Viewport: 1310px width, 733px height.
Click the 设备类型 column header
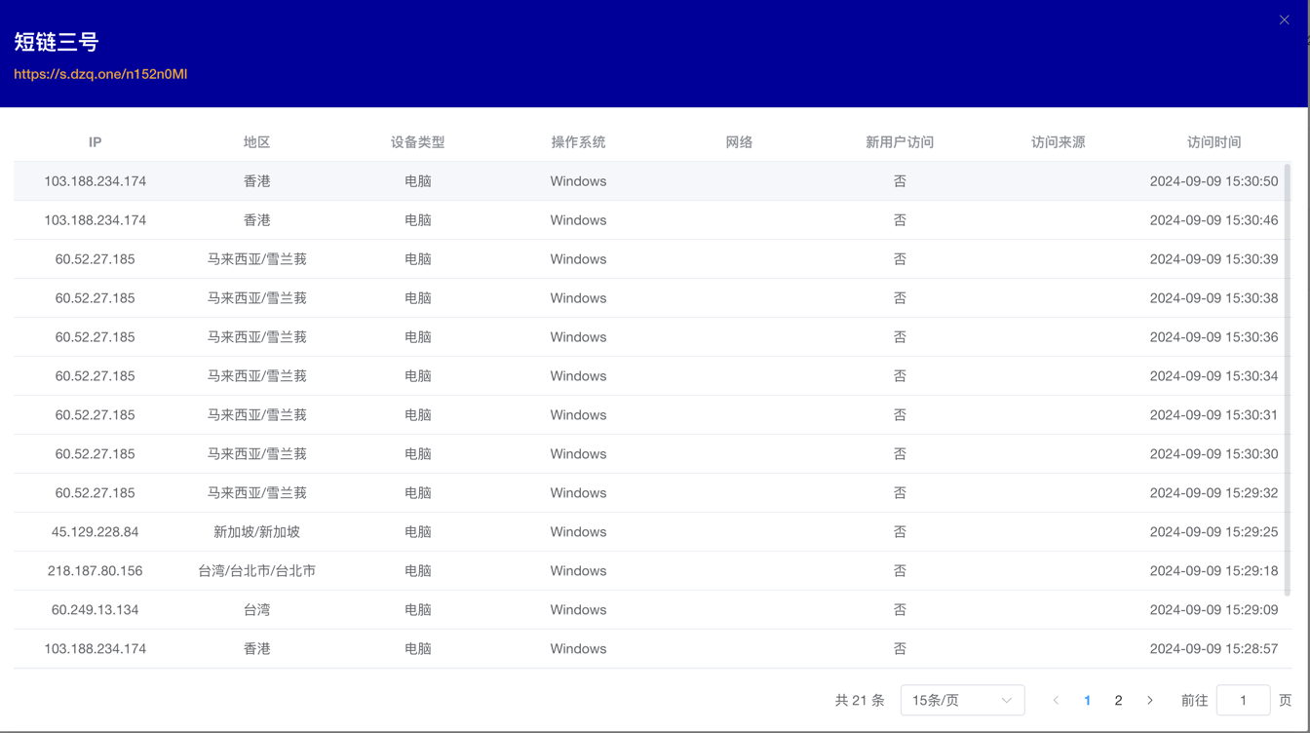tap(417, 142)
